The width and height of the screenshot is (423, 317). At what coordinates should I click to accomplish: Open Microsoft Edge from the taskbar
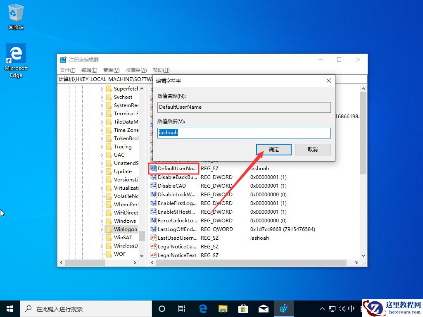[x=202, y=308]
